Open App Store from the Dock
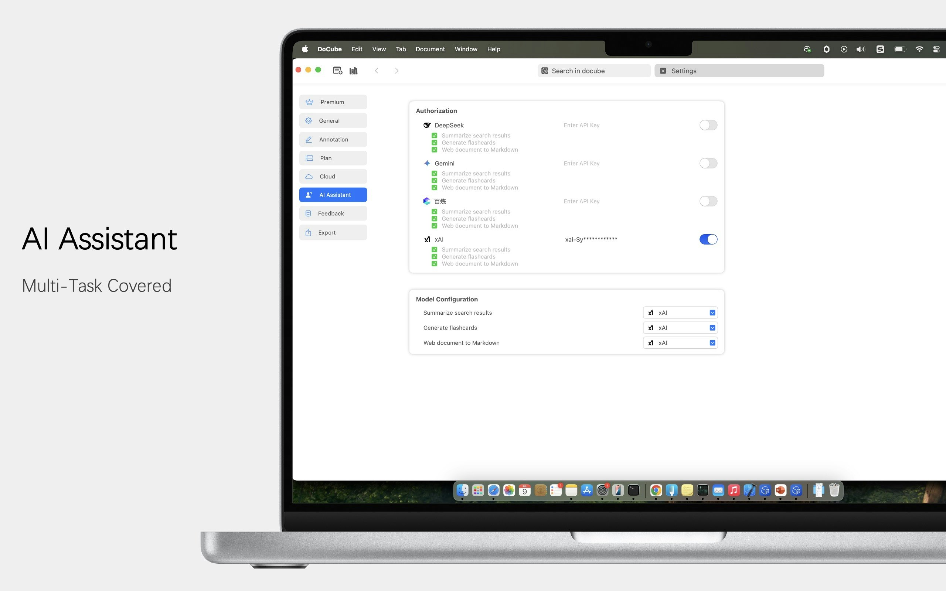This screenshot has width=946, height=591. (x=587, y=490)
